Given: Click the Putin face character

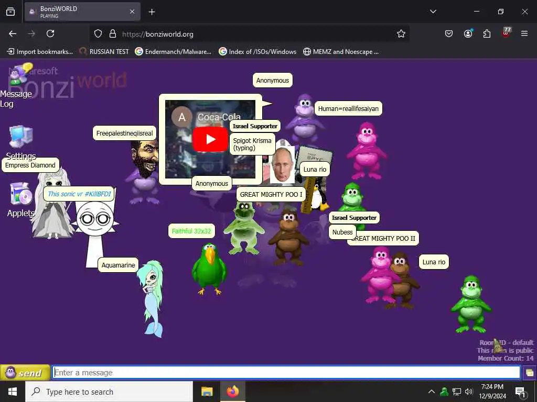Looking at the screenshot, I should [282, 165].
